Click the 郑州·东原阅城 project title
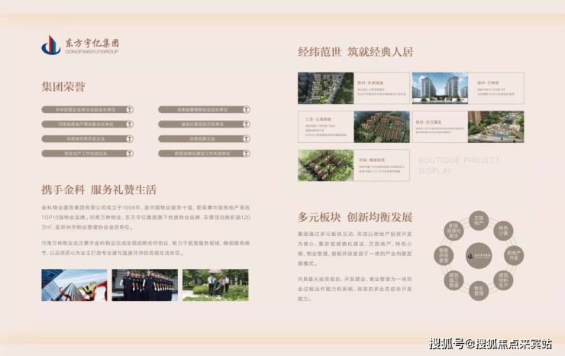Viewport: 565px width, 356px height. (x=370, y=83)
